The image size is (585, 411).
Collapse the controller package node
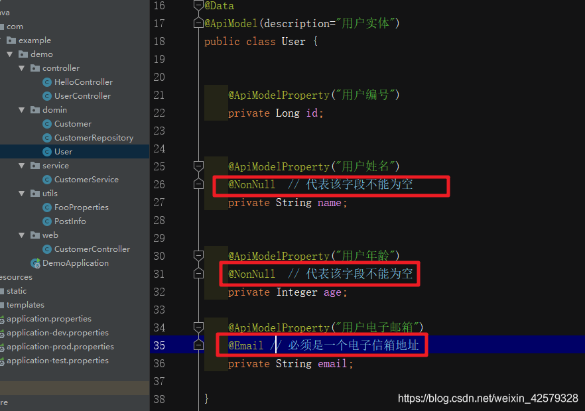(22, 68)
